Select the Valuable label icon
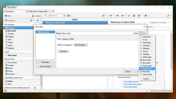The width and height of the screenshot is (176, 99). pos(141,54)
